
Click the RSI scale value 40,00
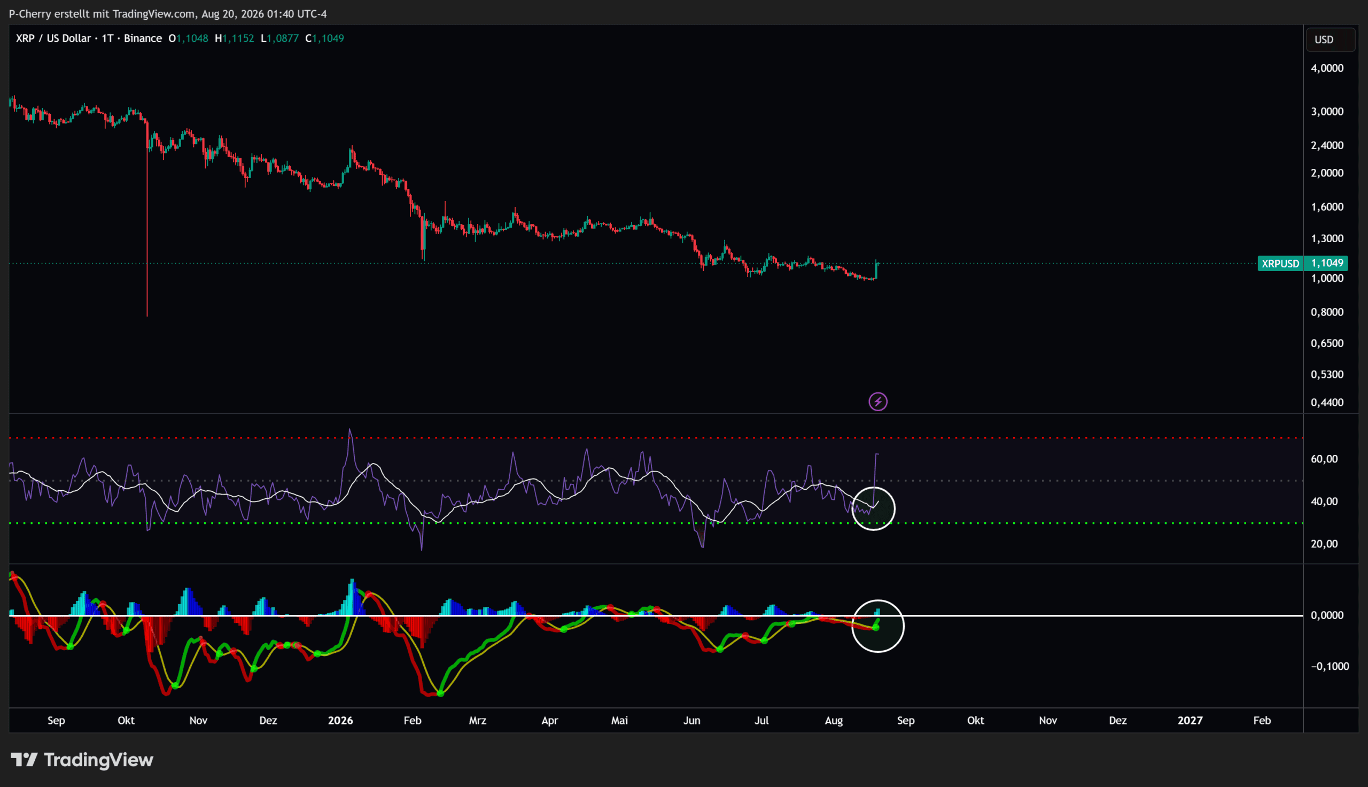click(x=1324, y=501)
